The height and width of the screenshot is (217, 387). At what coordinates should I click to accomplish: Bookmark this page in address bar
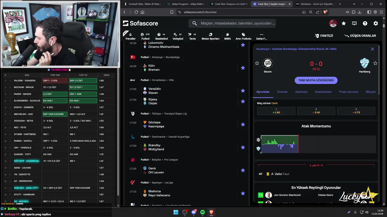[171, 12]
